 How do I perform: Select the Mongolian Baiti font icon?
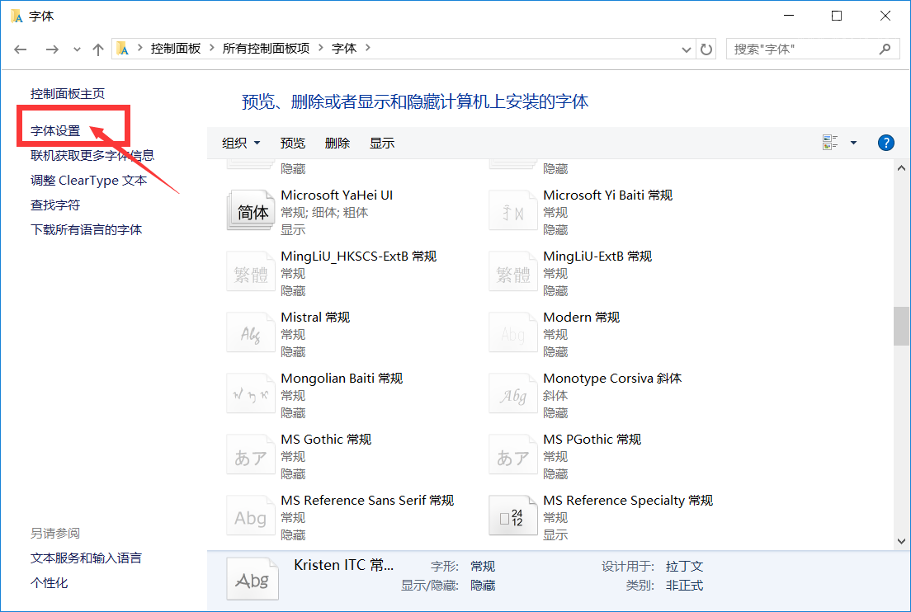click(250, 393)
